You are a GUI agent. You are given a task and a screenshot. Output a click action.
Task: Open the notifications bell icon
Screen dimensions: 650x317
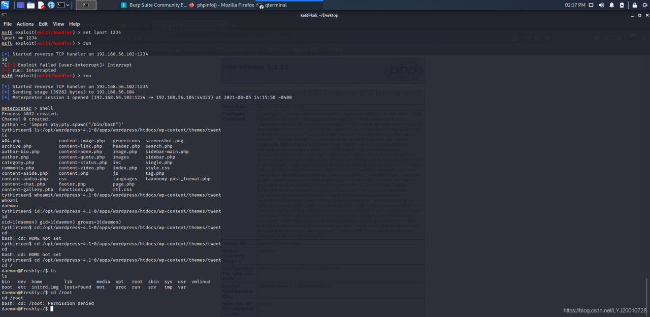click(x=611, y=5)
